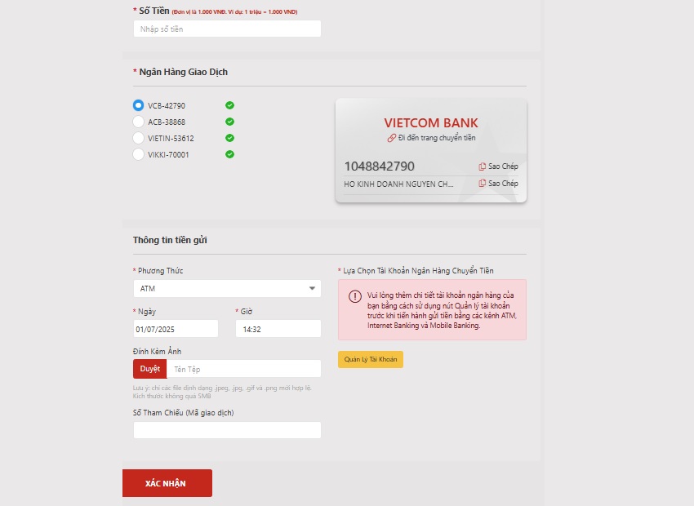Screen dimensions: 694x506
Task: Click the copy icon next to account holder name
Action: [x=482, y=183]
